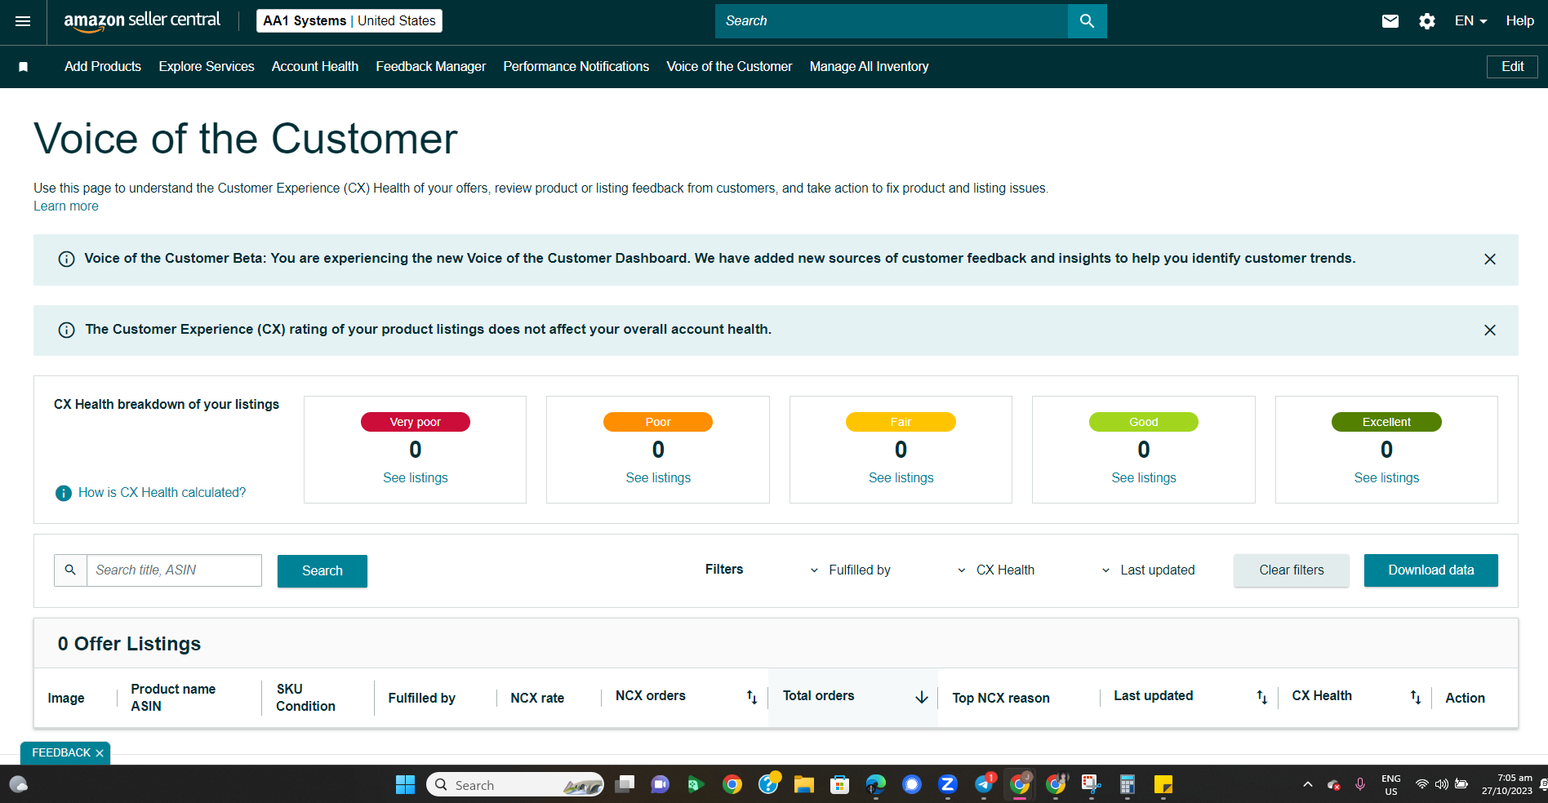Open How is CX Health calculated link
Viewport: 1548px width, 803px height.
(x=162, y=493)
